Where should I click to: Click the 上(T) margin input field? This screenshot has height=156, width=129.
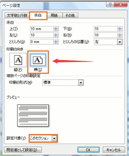(x=42, y=29)
